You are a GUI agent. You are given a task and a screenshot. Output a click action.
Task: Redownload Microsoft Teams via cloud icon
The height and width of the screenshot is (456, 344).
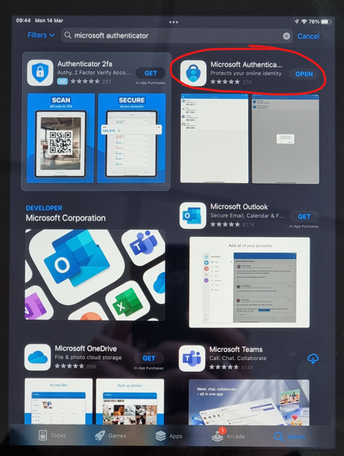(x=313, y=359)
